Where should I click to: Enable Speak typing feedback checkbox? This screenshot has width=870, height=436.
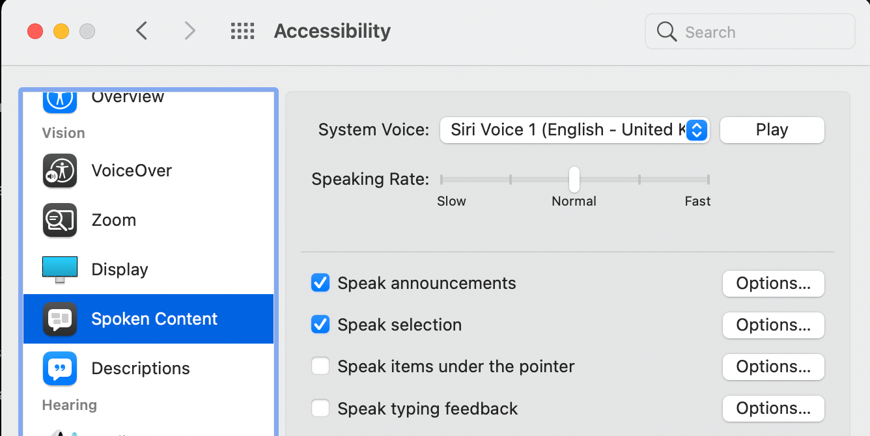320,408
